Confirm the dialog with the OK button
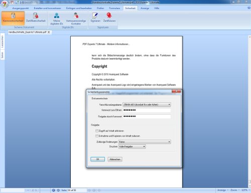Screen dimensions: 251x193 pos(98,159)
